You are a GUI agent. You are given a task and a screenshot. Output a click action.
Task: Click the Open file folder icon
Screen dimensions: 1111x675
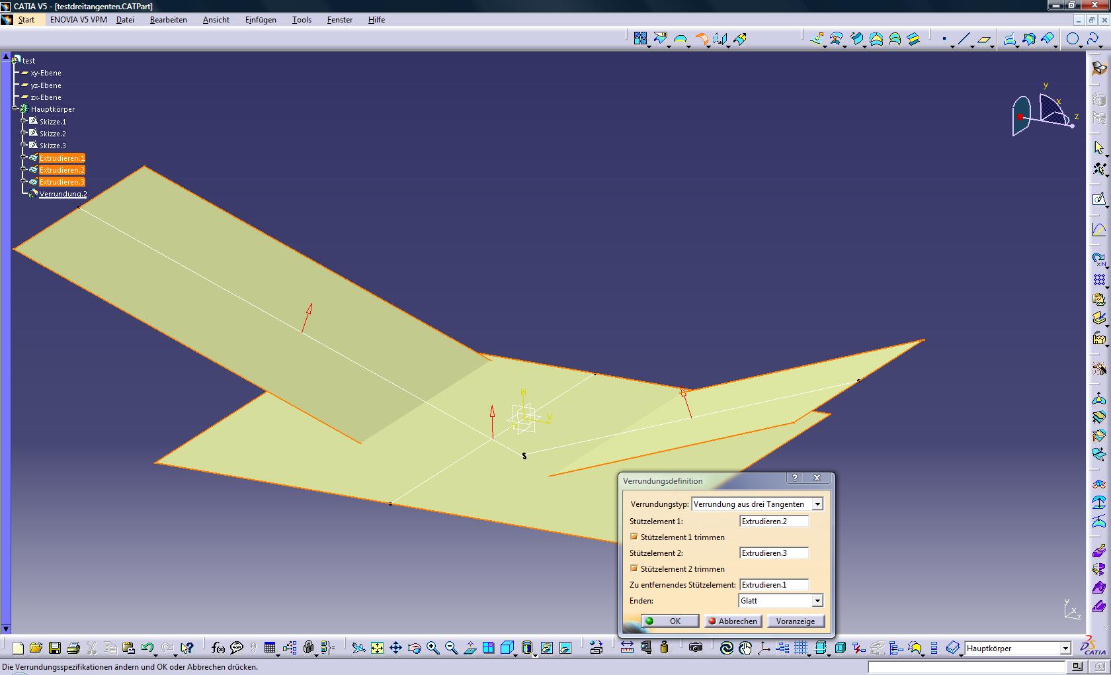pos(36,649)
